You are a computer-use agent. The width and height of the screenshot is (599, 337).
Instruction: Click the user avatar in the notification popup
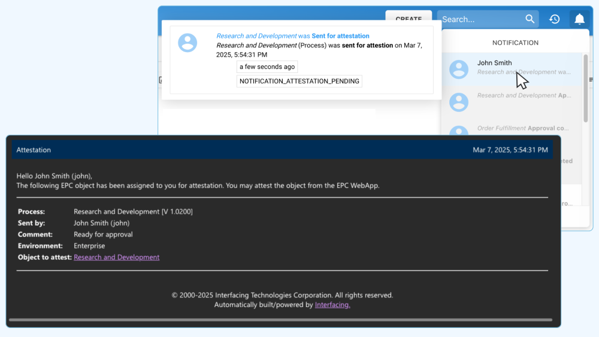(187, 42)
